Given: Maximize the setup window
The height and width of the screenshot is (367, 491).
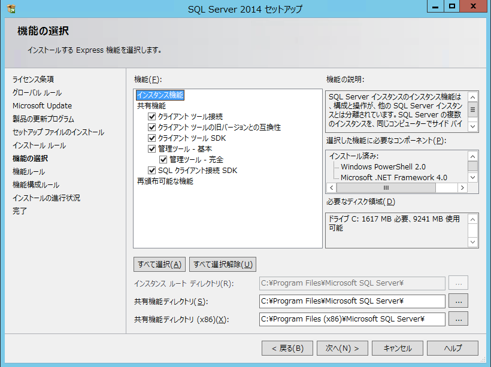Looking at the screenshot, I should [452, 6].
